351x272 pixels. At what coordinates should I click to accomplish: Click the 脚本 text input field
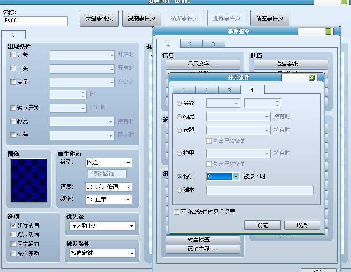click(x=259, y=190)
